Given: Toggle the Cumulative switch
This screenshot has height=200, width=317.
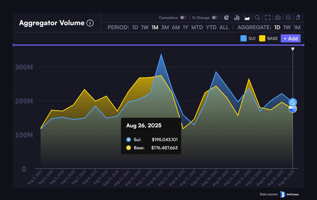Looking at the screenshot, I should pyautogui.click(x=184, y=18).
